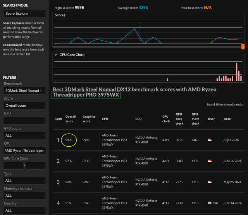Click the isolated pink bar in CPU clock chart
The image size is (248, 215).
click(167, 80)
